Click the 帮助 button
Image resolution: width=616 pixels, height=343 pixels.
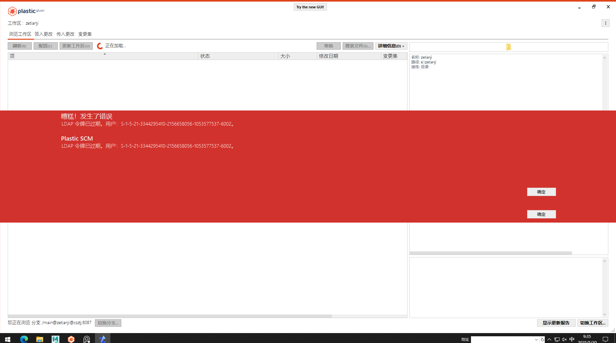[329, 46]
